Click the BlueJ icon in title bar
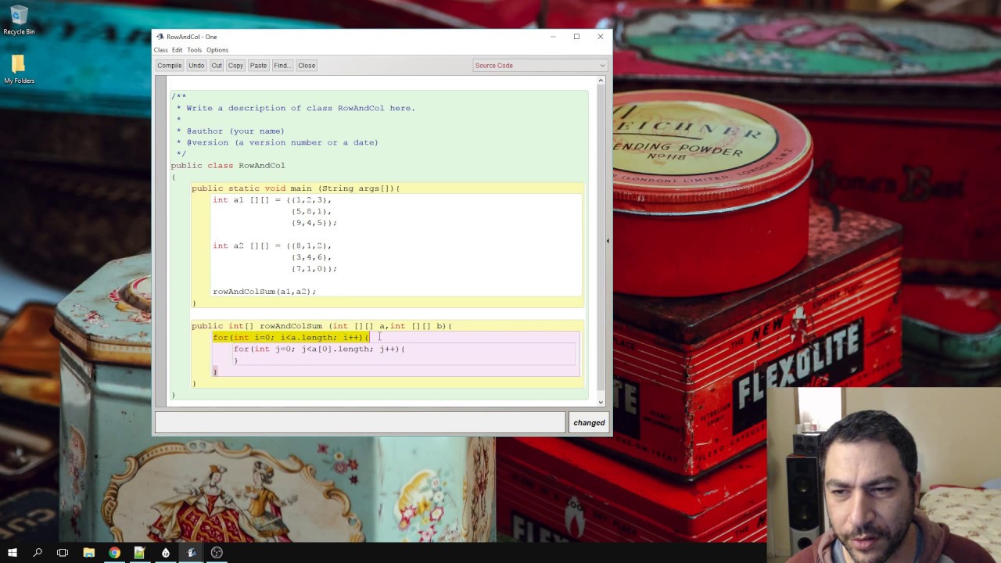Image resolution: width=1001 pixels, height=563 pixels. (160, 37)
